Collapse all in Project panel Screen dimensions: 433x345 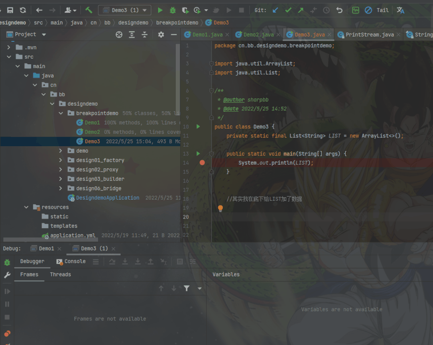coord(144,35)
